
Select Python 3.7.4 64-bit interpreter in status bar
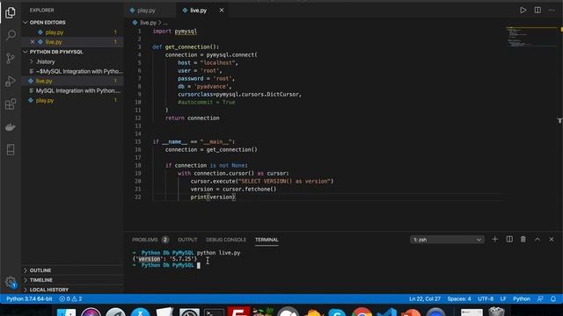[x=29, y=298]
